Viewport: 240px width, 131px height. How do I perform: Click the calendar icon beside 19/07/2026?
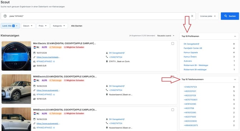pyautogui.click(x=34, y=53)
